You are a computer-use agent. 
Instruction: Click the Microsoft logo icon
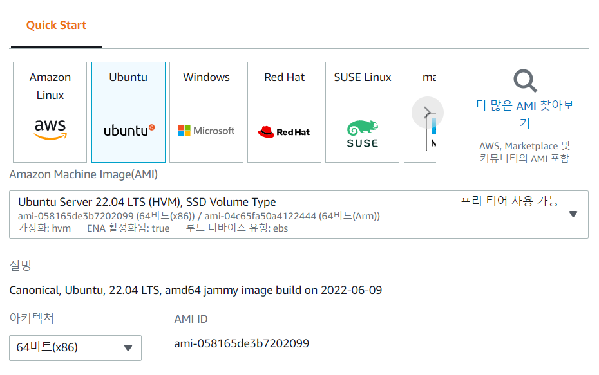pyautogui.click(x=206, y=131)
